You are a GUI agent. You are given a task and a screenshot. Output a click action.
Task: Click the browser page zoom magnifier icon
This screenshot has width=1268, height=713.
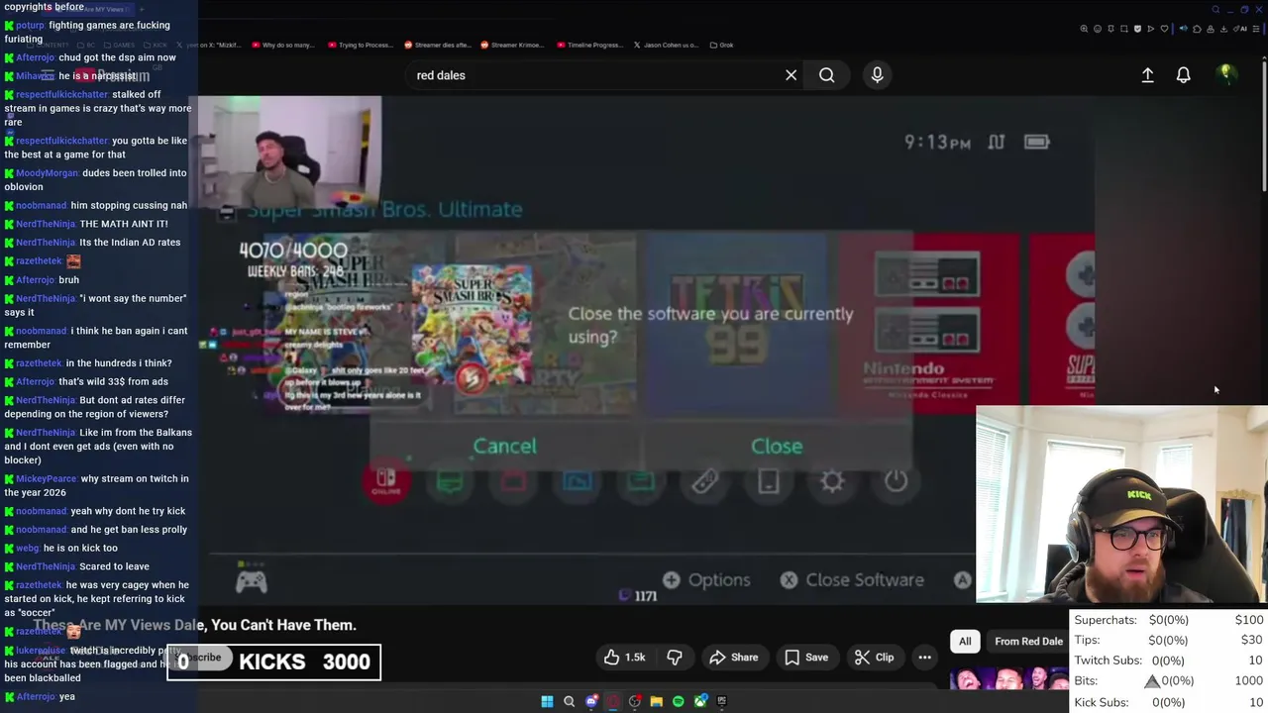click(x=1084, y=29)
